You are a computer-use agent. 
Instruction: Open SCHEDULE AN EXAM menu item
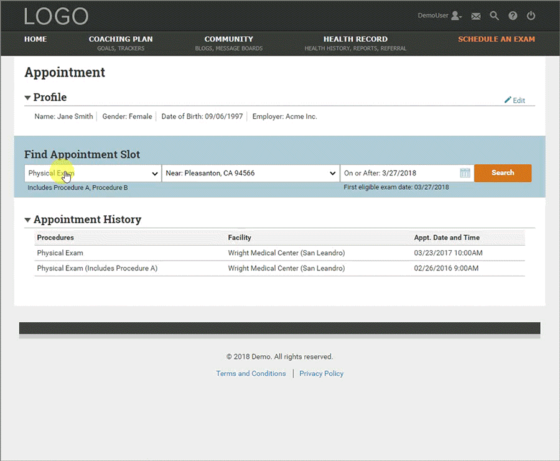(x=497, y=39)
